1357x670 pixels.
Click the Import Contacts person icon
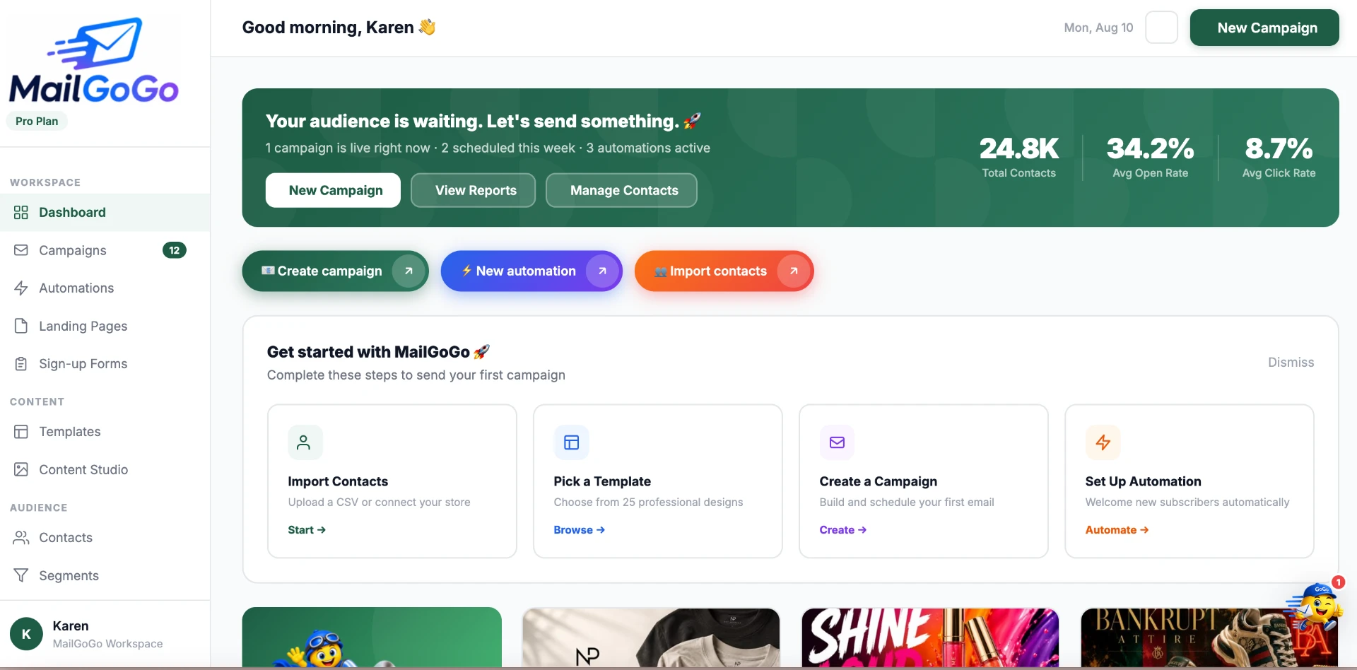tap(304, 442)
